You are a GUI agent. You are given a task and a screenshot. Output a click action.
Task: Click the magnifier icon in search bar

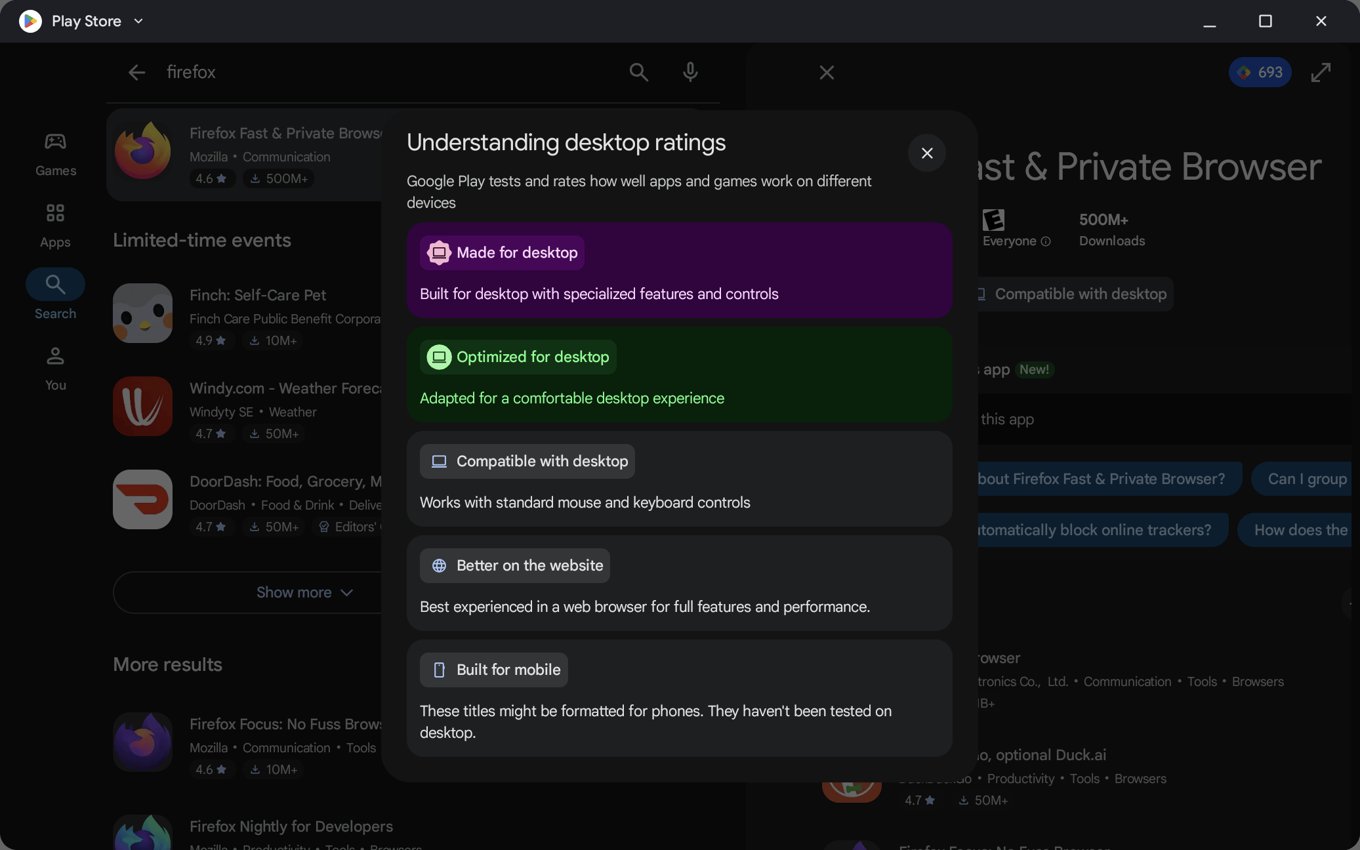tap(638, 72)
